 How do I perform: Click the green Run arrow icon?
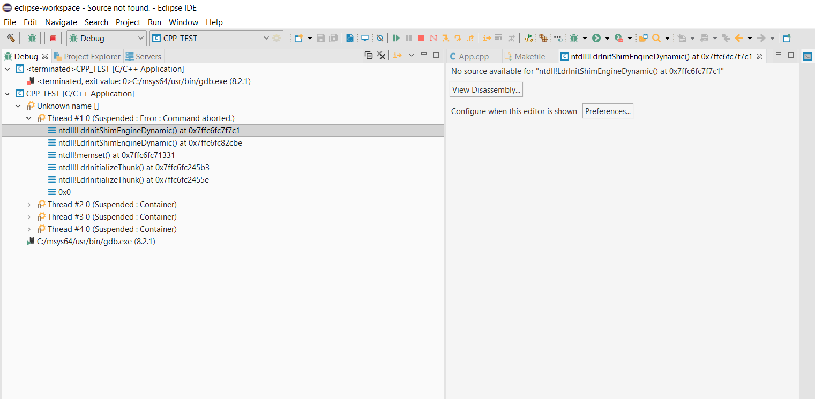pos(596,38)
